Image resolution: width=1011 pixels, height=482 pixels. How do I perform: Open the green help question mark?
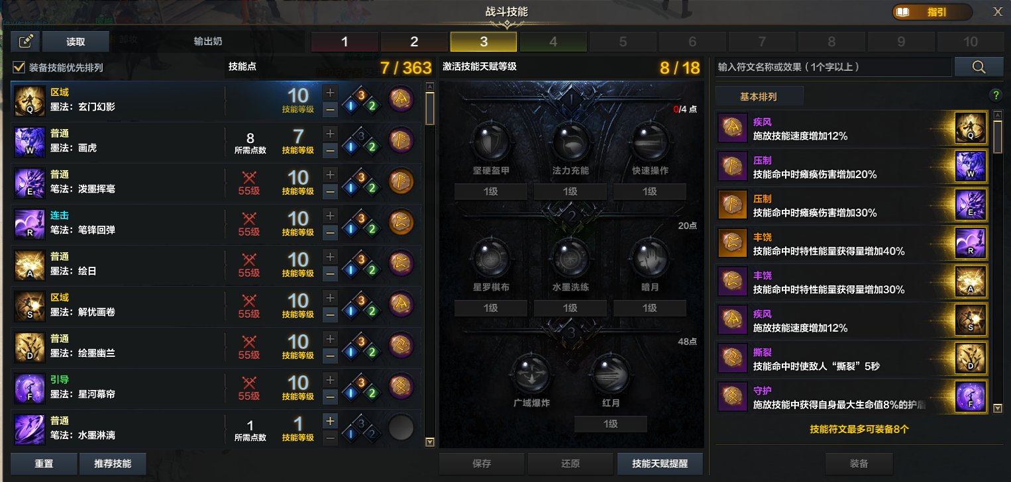pos(995,95)
